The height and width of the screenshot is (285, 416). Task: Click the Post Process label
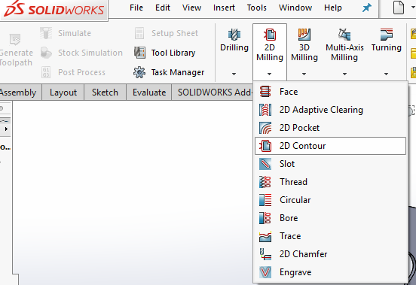click(81, 72)
